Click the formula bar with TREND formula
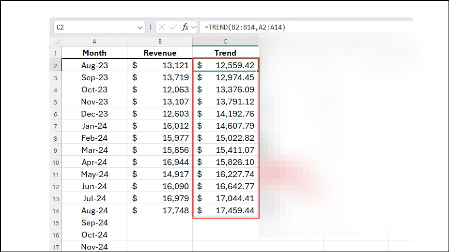 coord(306,27)
